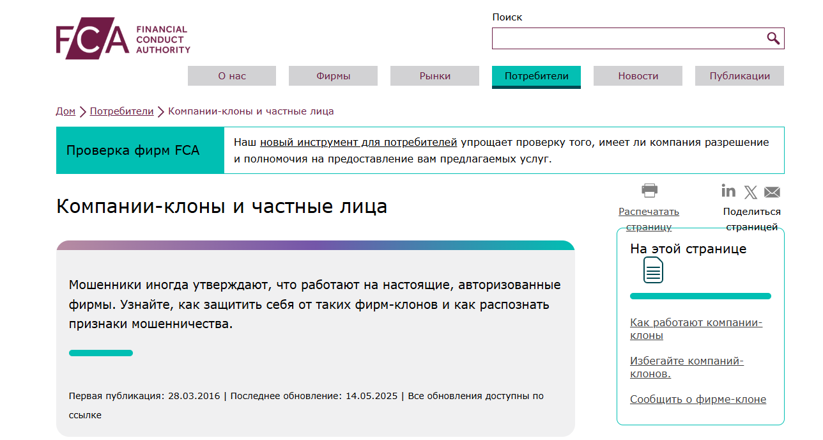
Task: Click the document icon under На этой странице
Action: pyautogui.click(x=653, y=270)
